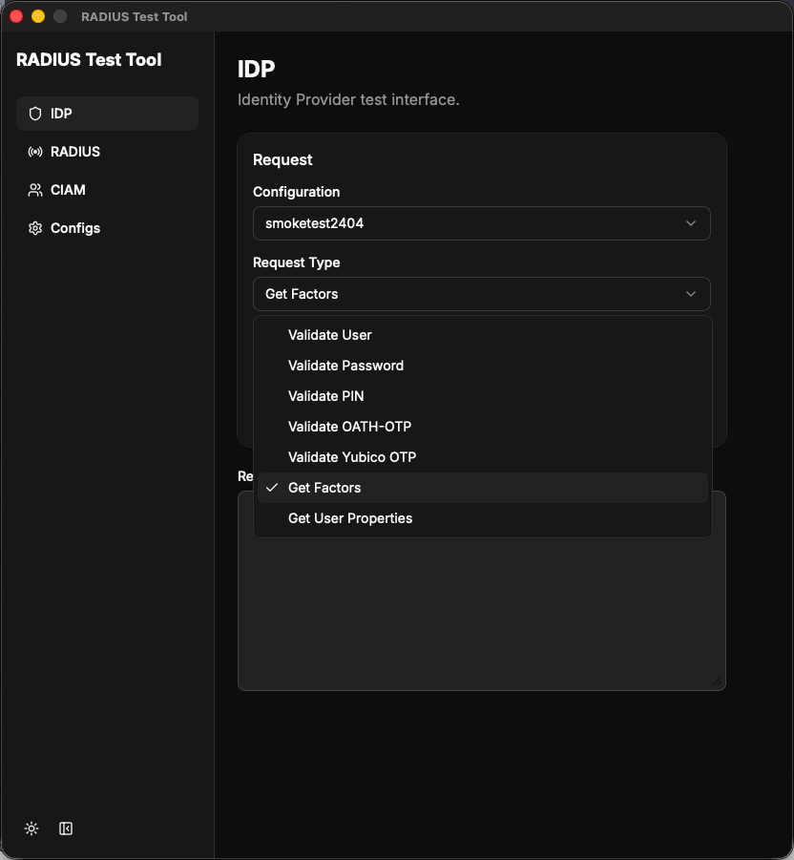Click the RADIUS broadcast icon in sidebar
The image size is (794, 860).
tap(35, 152)
